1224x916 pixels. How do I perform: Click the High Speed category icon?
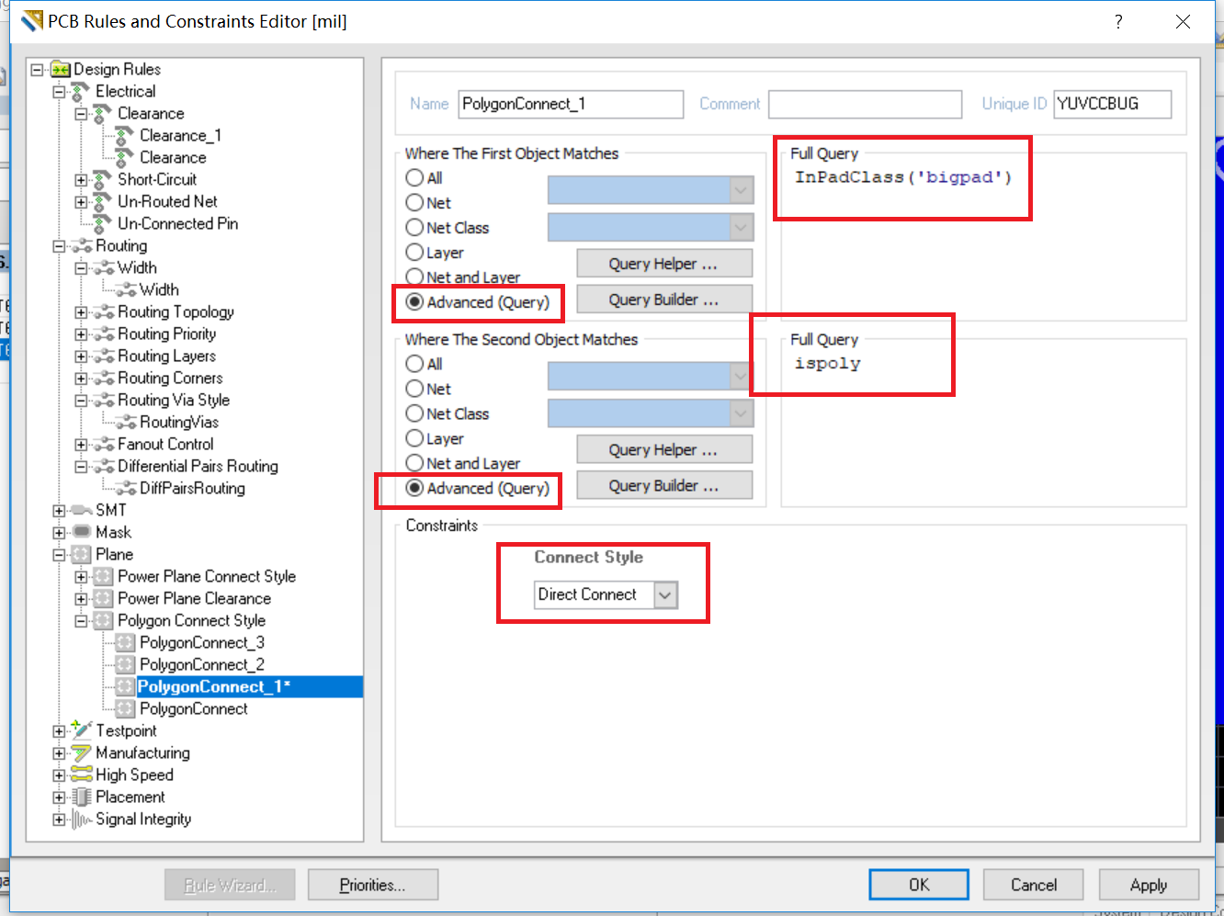pos(82,775)
